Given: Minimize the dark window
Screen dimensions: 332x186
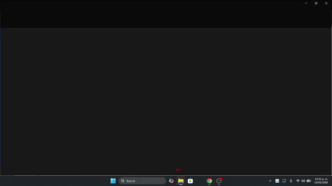Looking at the screenshot, I should click(x=306, y=3).
